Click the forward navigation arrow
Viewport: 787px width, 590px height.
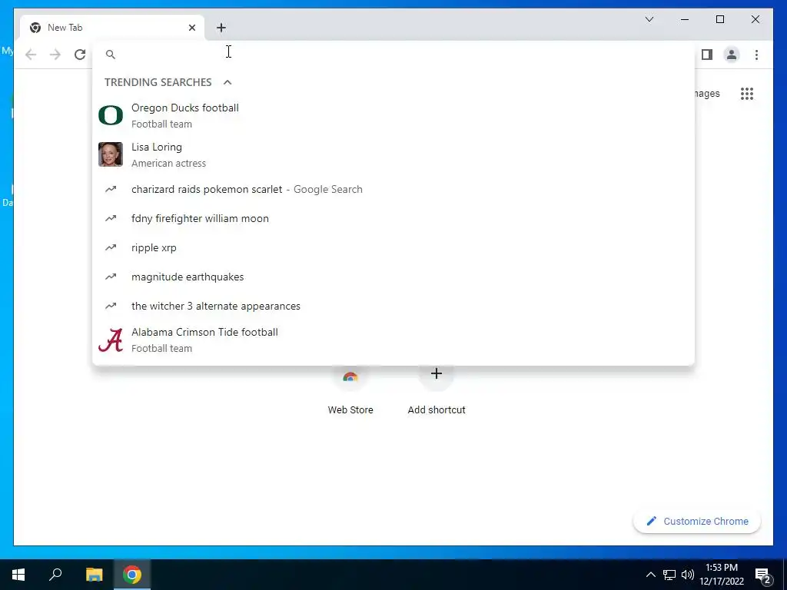click(x=55, y=55)
